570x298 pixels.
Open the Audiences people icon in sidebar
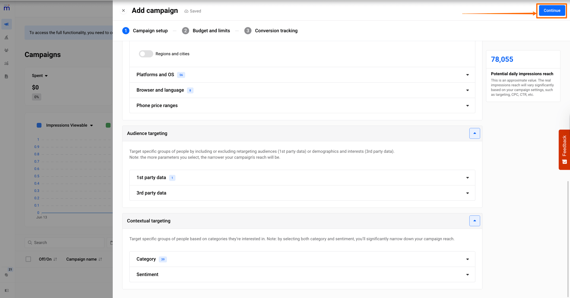pos(6,50)
